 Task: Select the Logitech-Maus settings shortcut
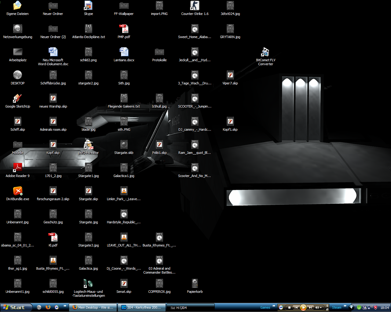pyautogui.click(x=88, y=284)
